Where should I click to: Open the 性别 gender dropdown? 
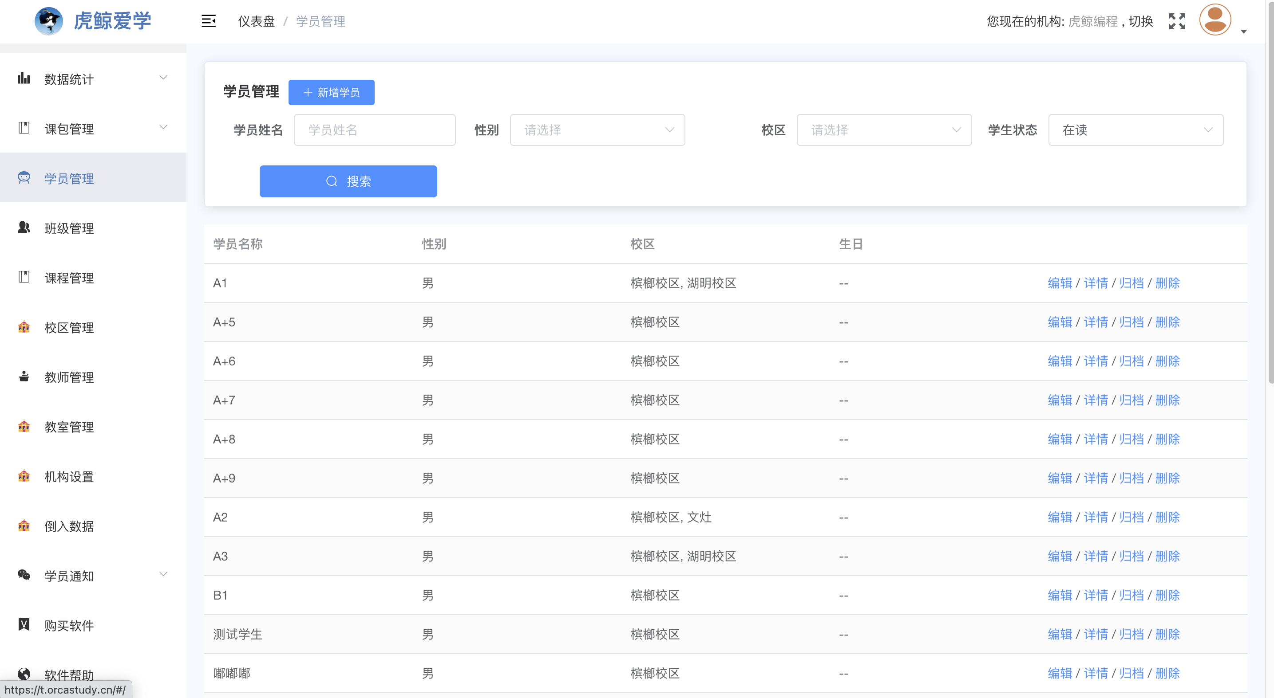coord(597,130)
